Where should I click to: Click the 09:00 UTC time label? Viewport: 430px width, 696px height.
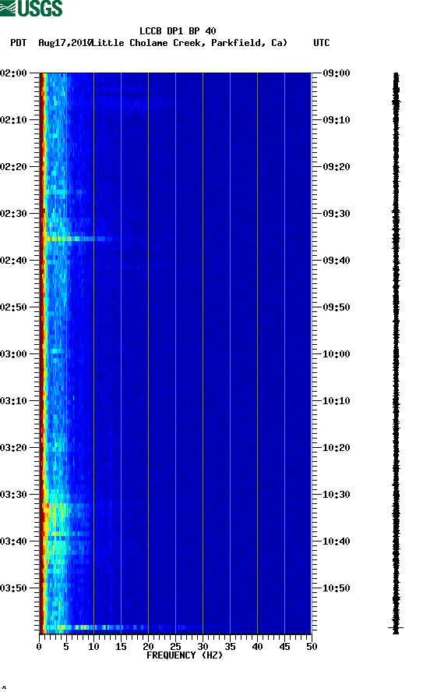(337, 73)
